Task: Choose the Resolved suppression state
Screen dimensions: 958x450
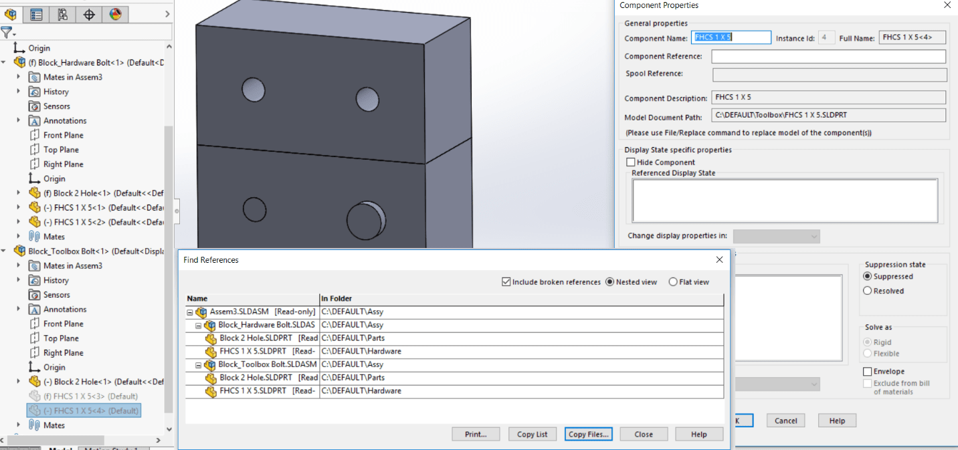Action: pos(868,291)
